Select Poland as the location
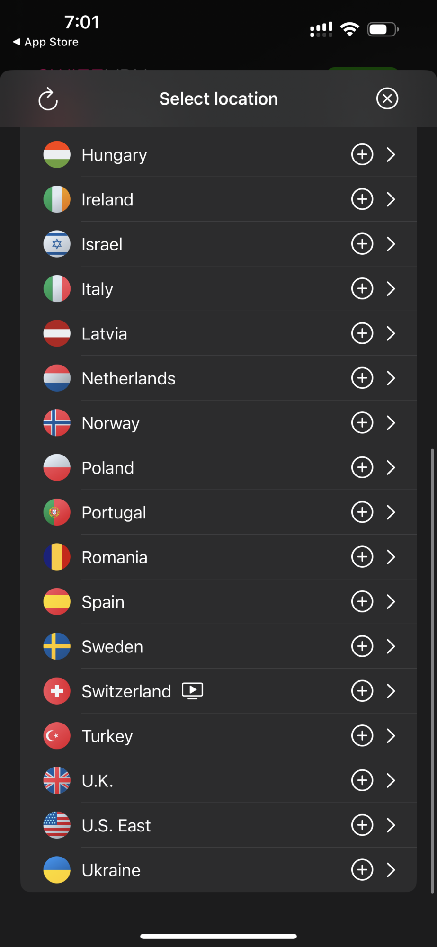 108,468
